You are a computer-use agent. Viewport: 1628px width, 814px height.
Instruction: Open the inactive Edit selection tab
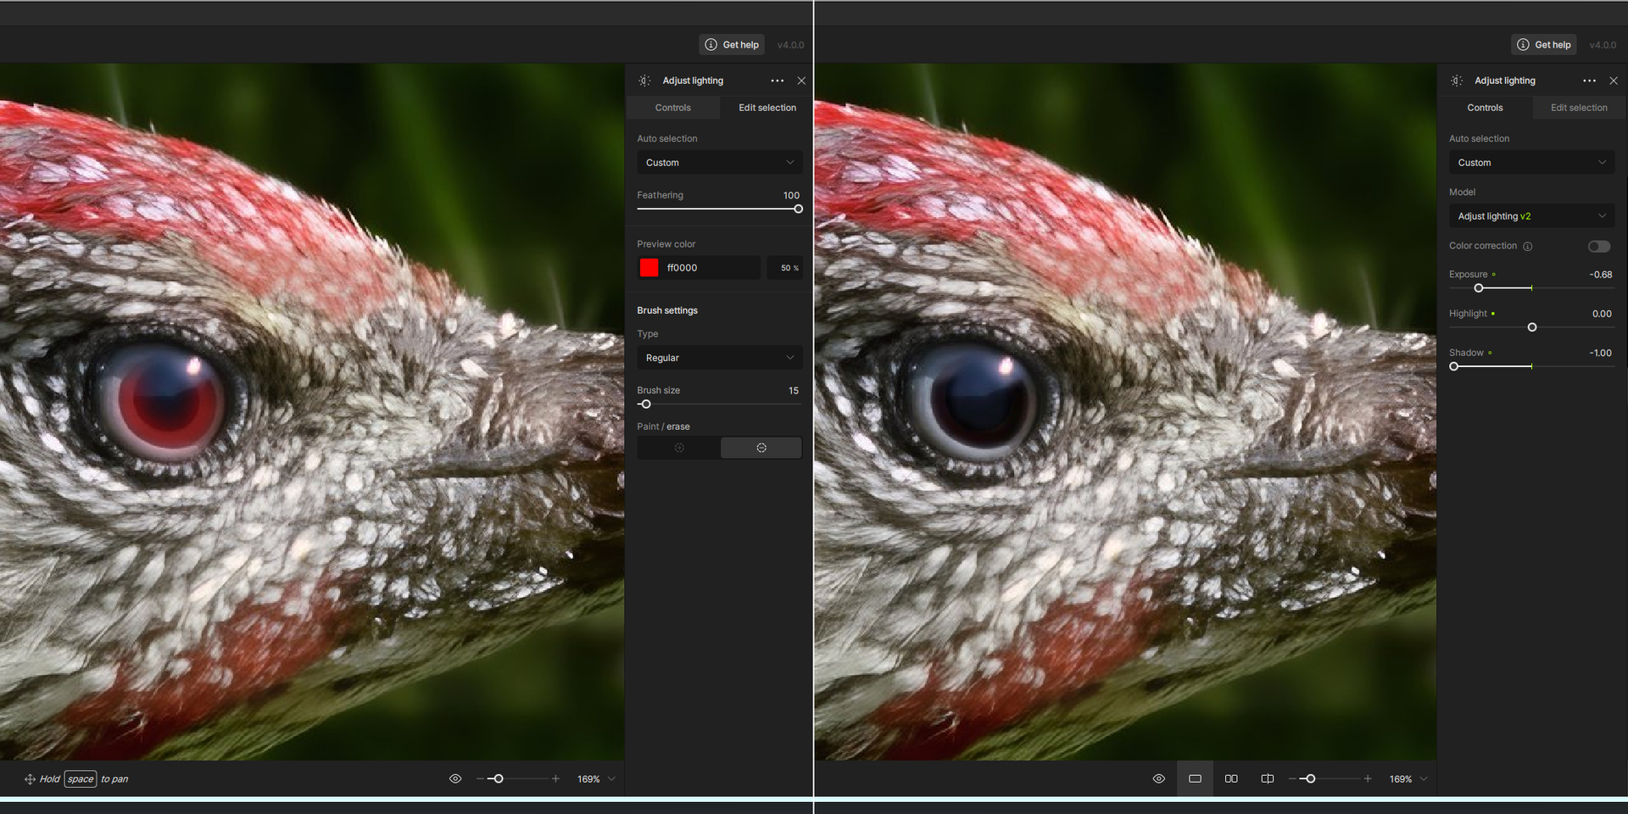(x=1578, y=108)
